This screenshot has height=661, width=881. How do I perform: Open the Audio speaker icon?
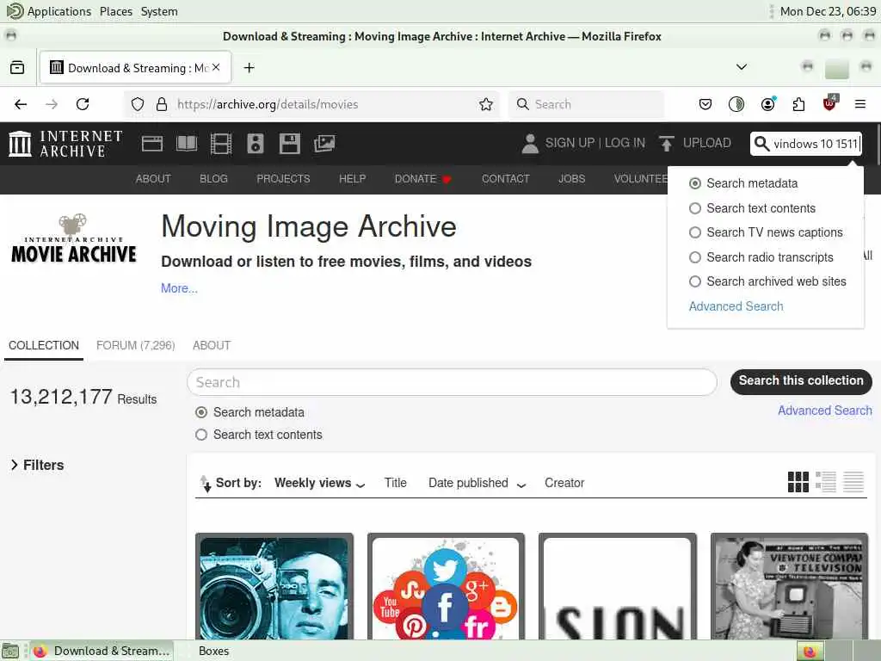255,144
